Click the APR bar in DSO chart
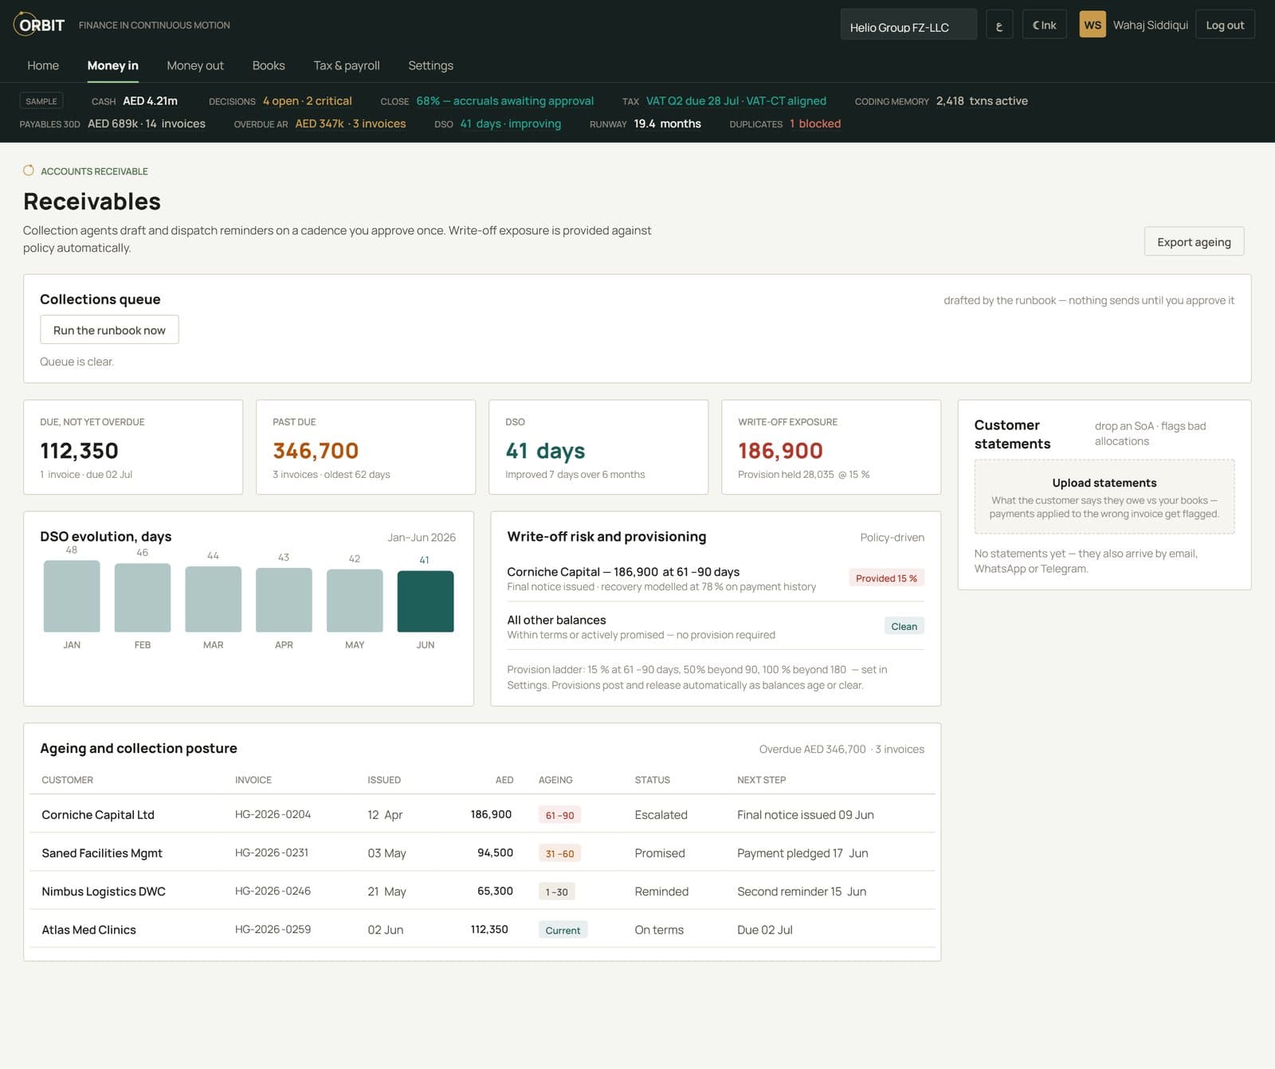This screenshot has width=1275, height=1069. click(x=284, y=600)
